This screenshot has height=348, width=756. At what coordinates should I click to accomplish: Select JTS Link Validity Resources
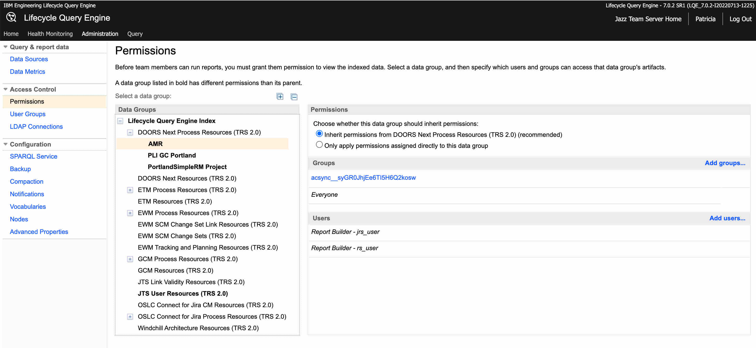tap(191, 282)
